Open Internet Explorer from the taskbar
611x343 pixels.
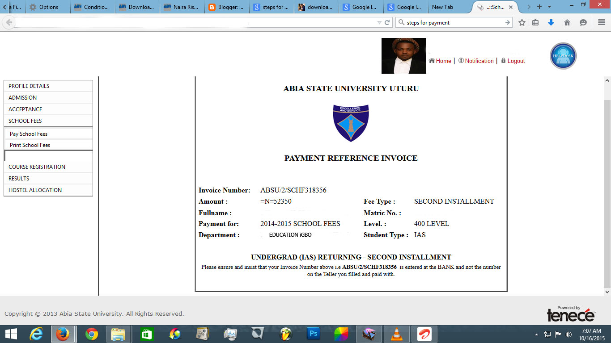[x=35, y=334]
